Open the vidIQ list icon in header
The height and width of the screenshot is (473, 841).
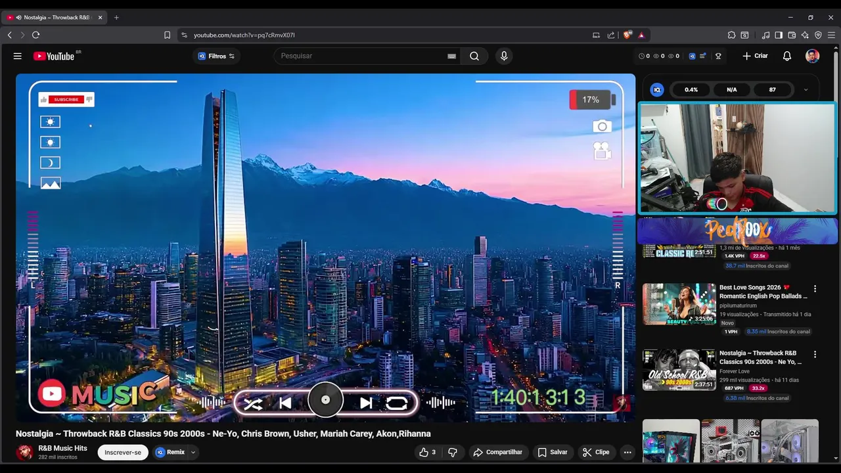coord(703,56)
